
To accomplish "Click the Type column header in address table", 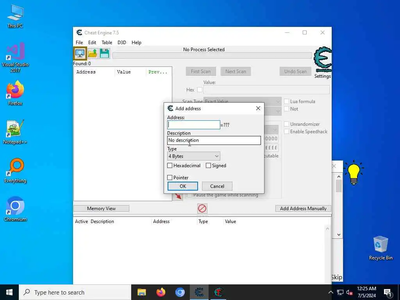I will click(203, 221).
